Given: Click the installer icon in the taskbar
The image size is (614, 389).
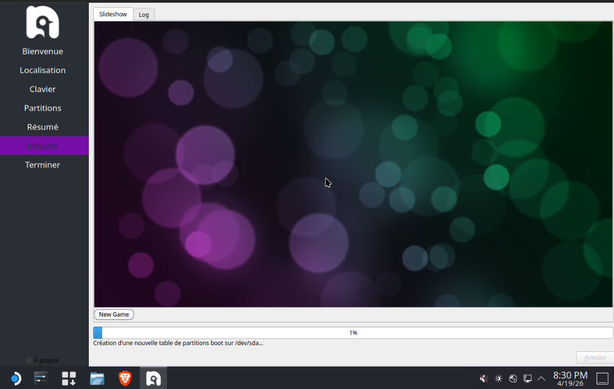Looking at the screenshot, I should click(x=153, y=378).
